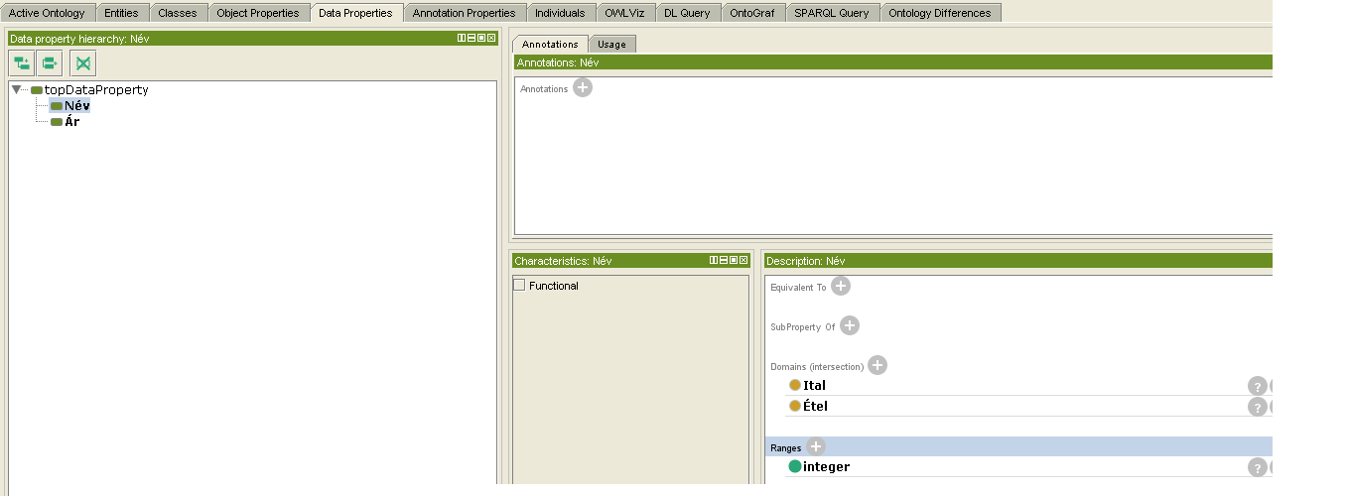Show explanation for the integer range
This screenshot has width=1350, height=496.
(1258, 467)
